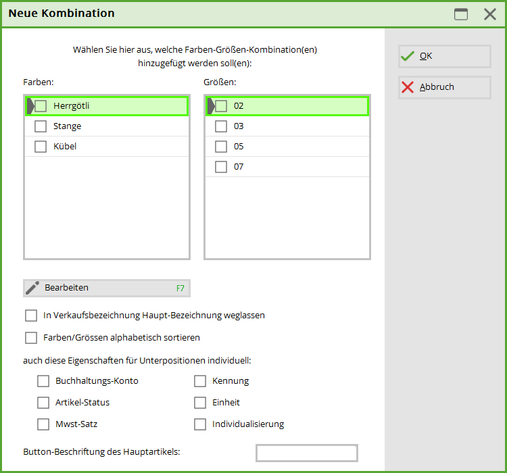Enable alphabetical sorting of Farben/Grössen
Viewport: 507px width, 473px height.
pyautogui.click(x=31, y=337)
